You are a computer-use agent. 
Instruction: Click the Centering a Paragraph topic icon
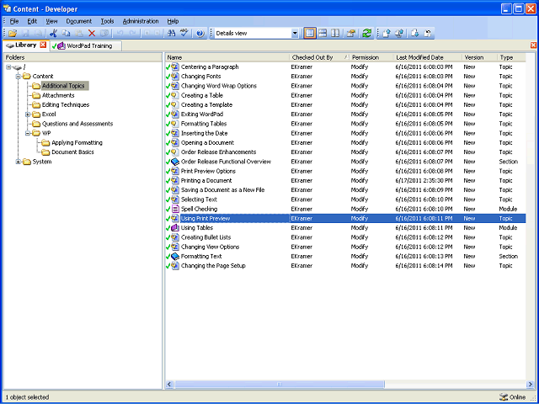tap(175, 66)
